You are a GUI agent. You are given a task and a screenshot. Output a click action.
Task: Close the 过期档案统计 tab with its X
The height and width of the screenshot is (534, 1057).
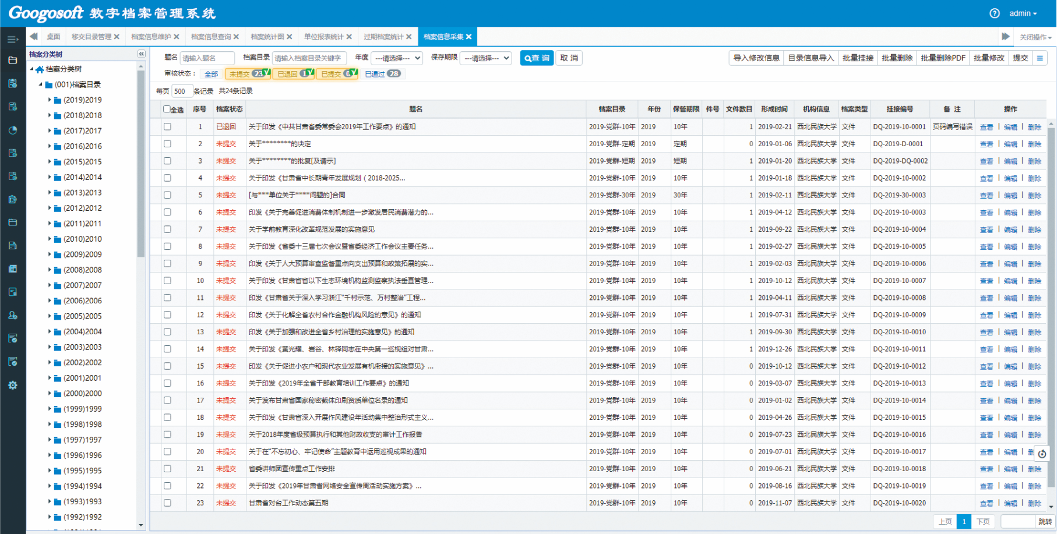point(408,37)
